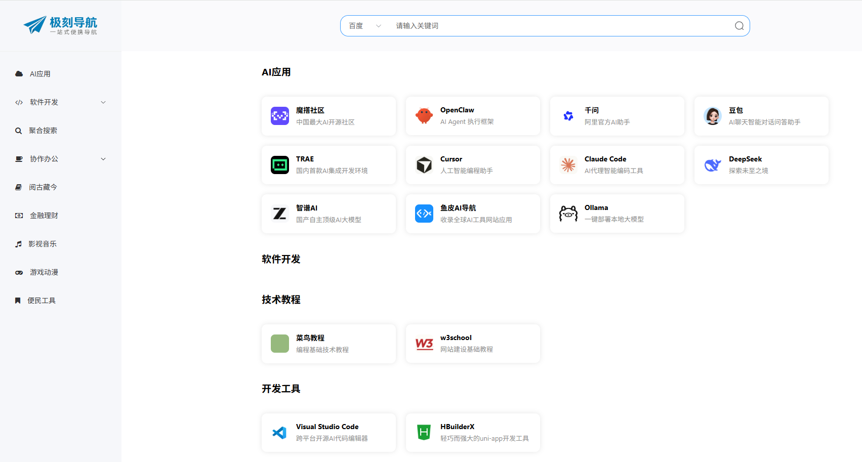
Task: Click the HBuilderX green H icon
Action: click(x=424, y=433)
